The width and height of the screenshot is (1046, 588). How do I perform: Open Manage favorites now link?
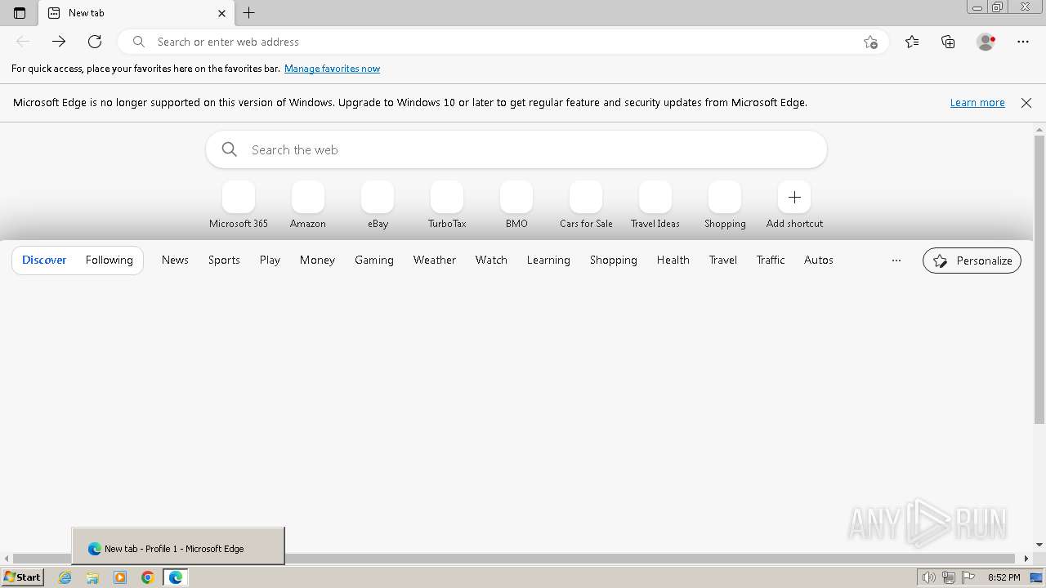[x=332, y=69]
